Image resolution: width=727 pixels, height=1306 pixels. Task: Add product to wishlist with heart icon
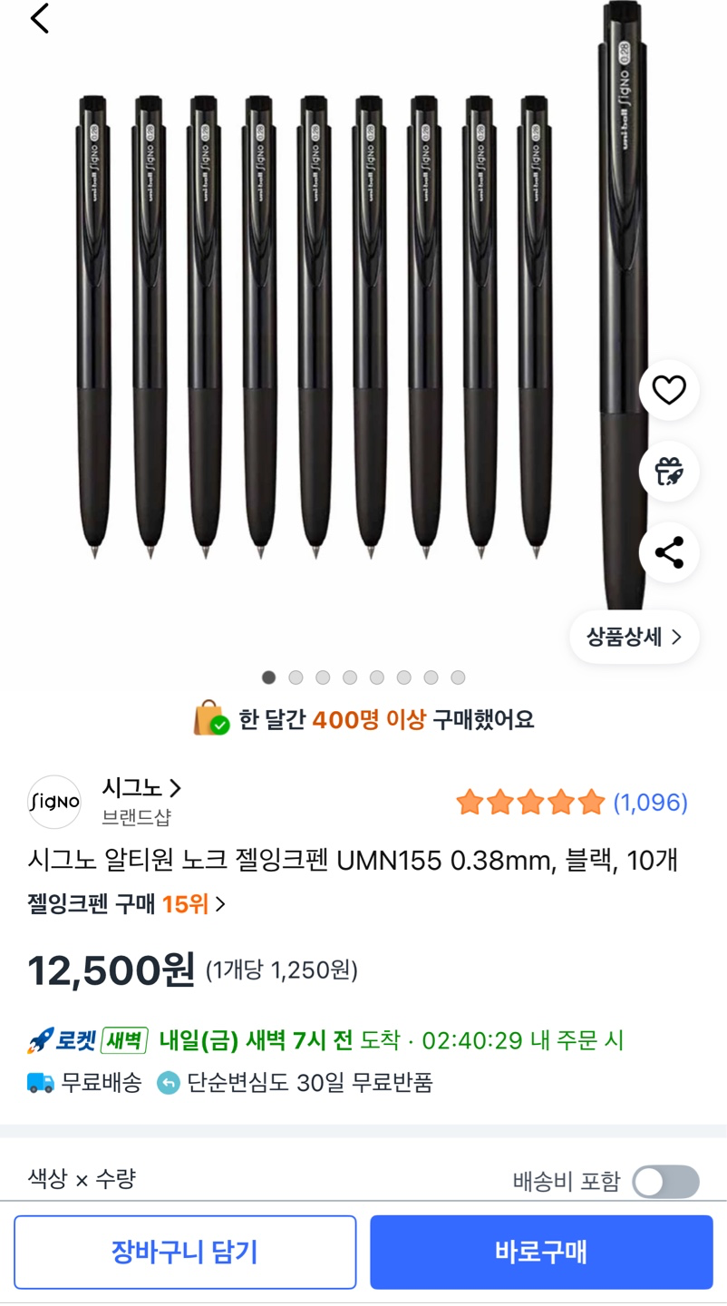(669, 390)
